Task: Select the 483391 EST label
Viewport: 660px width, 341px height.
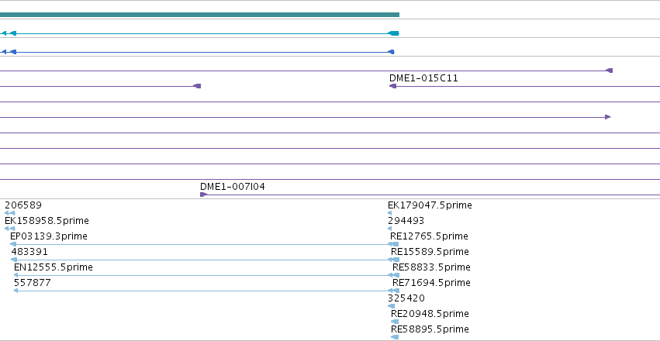Action: (29, 252)
